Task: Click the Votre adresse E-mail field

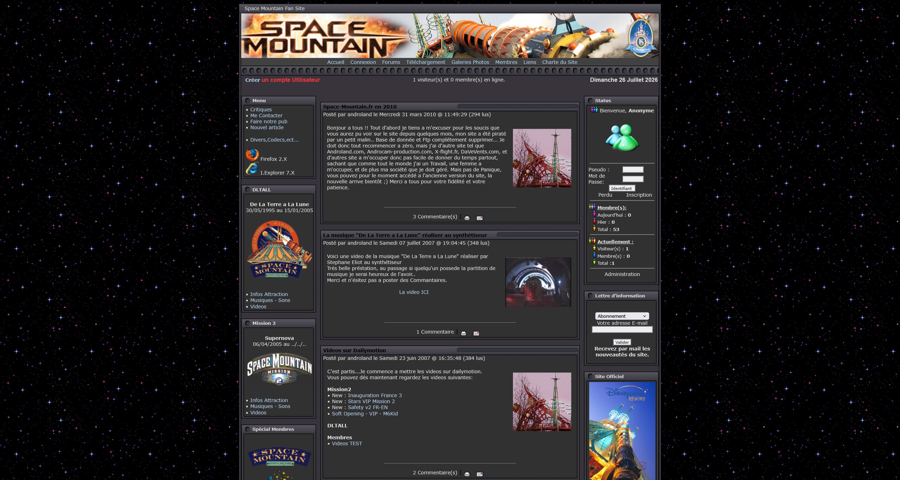Action: pyautogui.click(x=622, y=329)
